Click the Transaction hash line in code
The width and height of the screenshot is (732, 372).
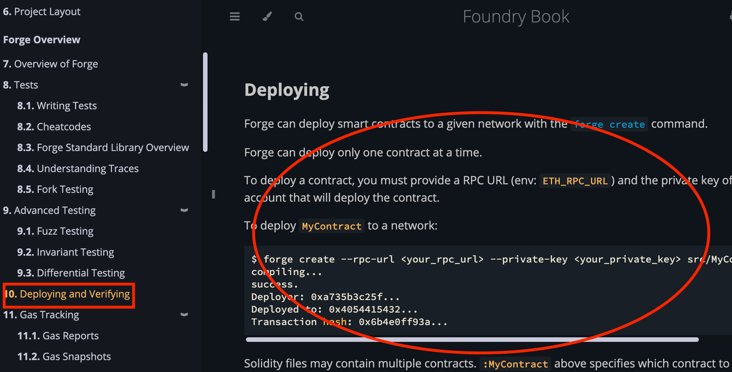point(350,322)
